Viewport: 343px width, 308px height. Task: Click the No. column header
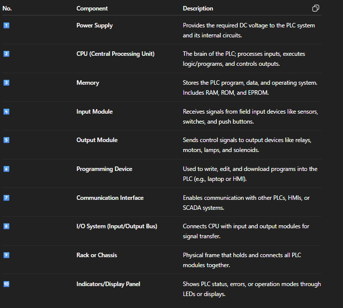[x=8, y=8]
